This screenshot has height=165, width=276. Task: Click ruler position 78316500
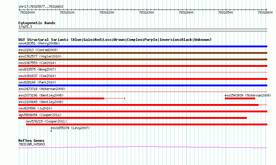point(225,12)
